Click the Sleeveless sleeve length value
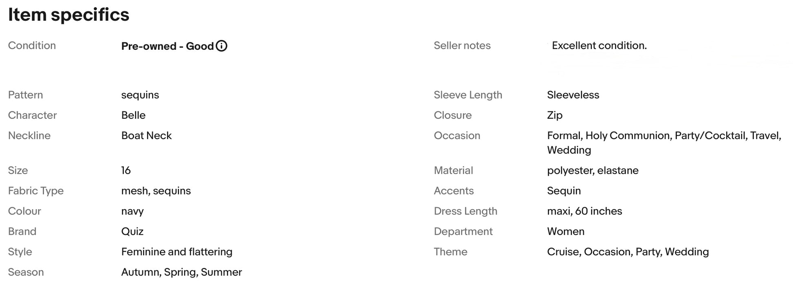 point(573,95)
